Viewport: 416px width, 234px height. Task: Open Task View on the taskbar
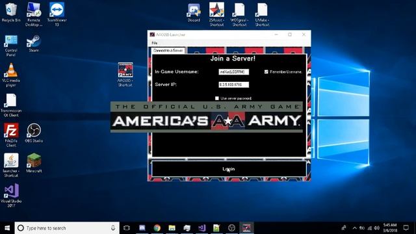click(x=127, y=228)
